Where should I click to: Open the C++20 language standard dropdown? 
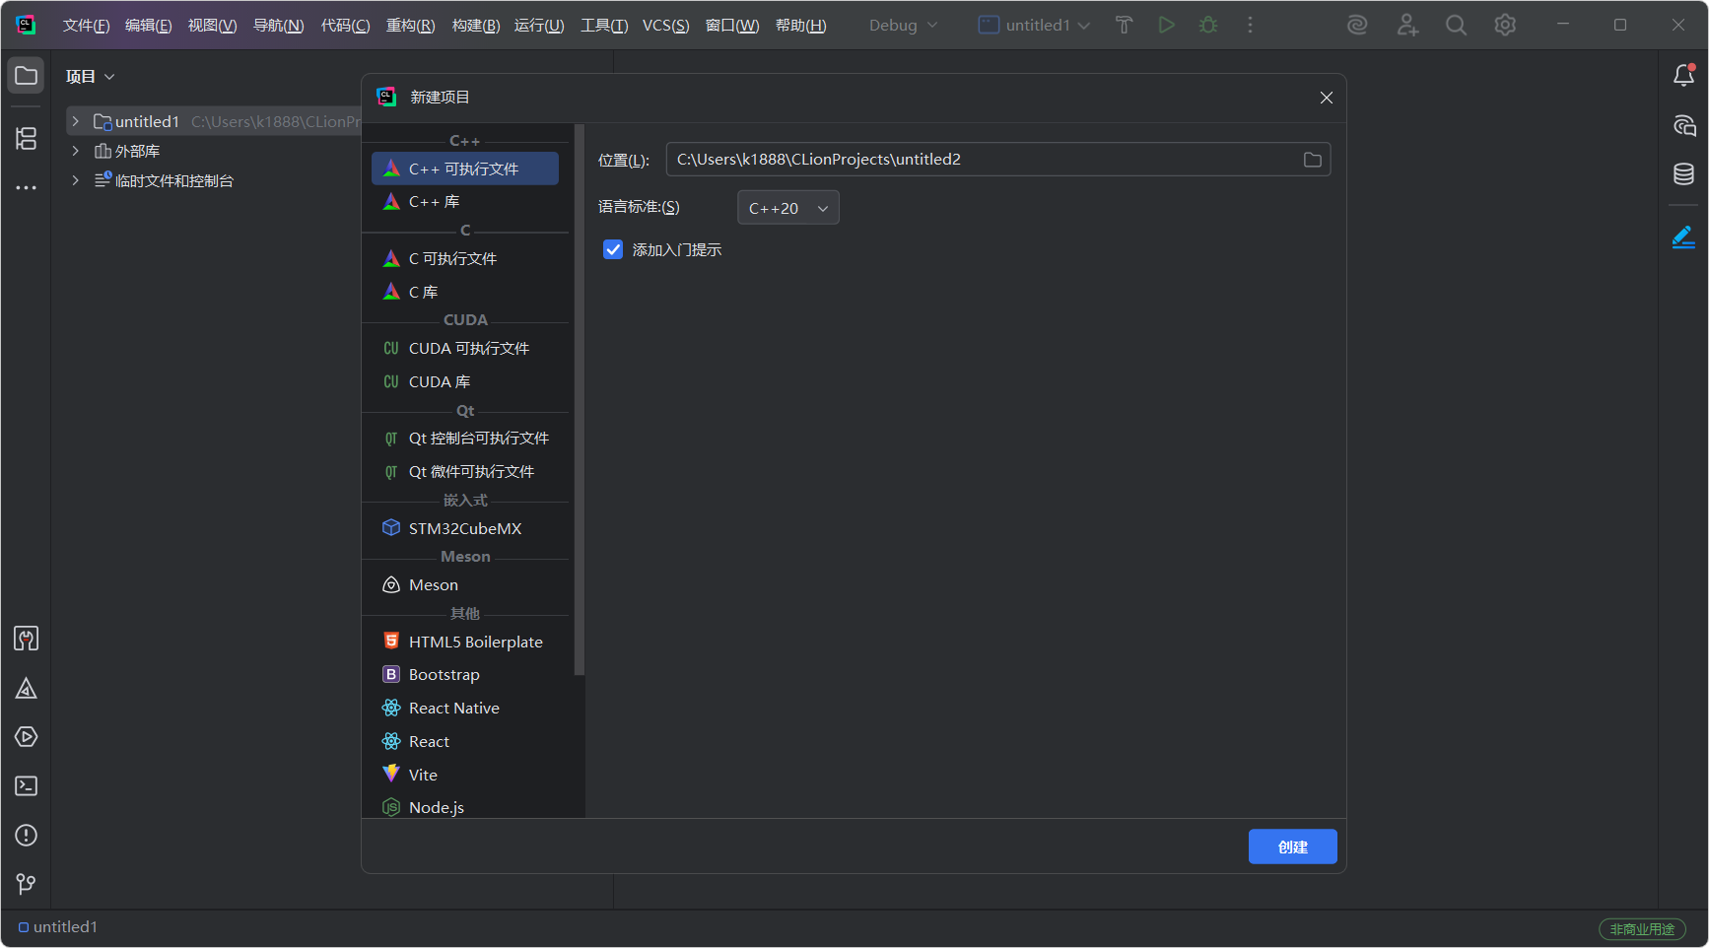(788, 208)
